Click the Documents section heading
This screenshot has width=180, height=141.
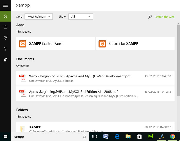25,59
